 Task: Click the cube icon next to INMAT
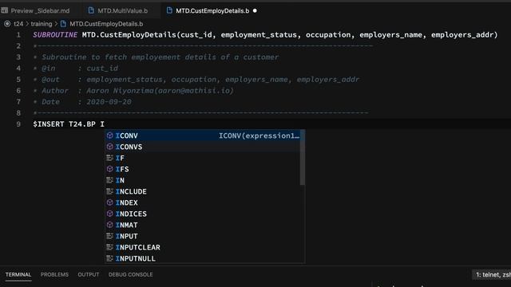pos(110,225)
